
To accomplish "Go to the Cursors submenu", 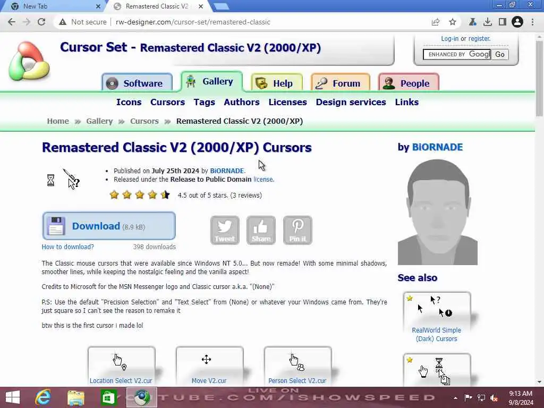I will tap(167, 102).
